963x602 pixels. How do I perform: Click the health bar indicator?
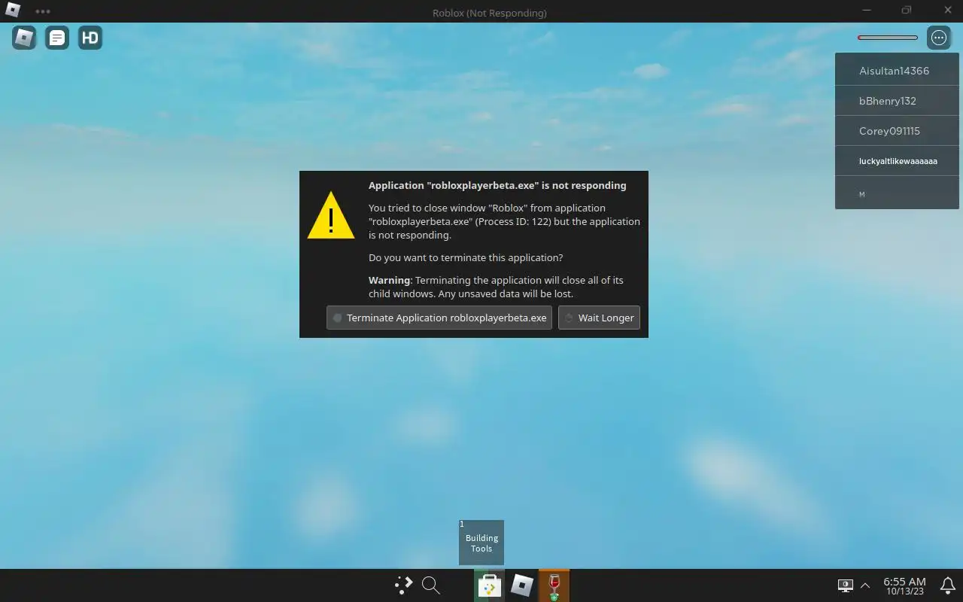(x=888, y=38)
